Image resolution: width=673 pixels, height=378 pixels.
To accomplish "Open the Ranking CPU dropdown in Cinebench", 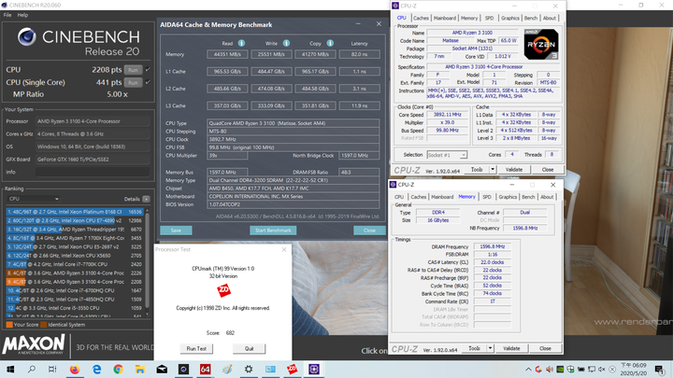I will point(34,199).
